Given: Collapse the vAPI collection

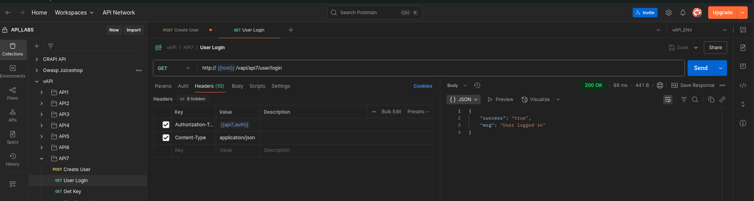Looking at the screenshot, I should [x=37, y=81].
